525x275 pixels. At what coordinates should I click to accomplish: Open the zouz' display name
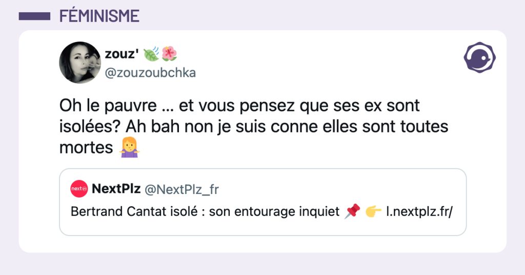123,53
